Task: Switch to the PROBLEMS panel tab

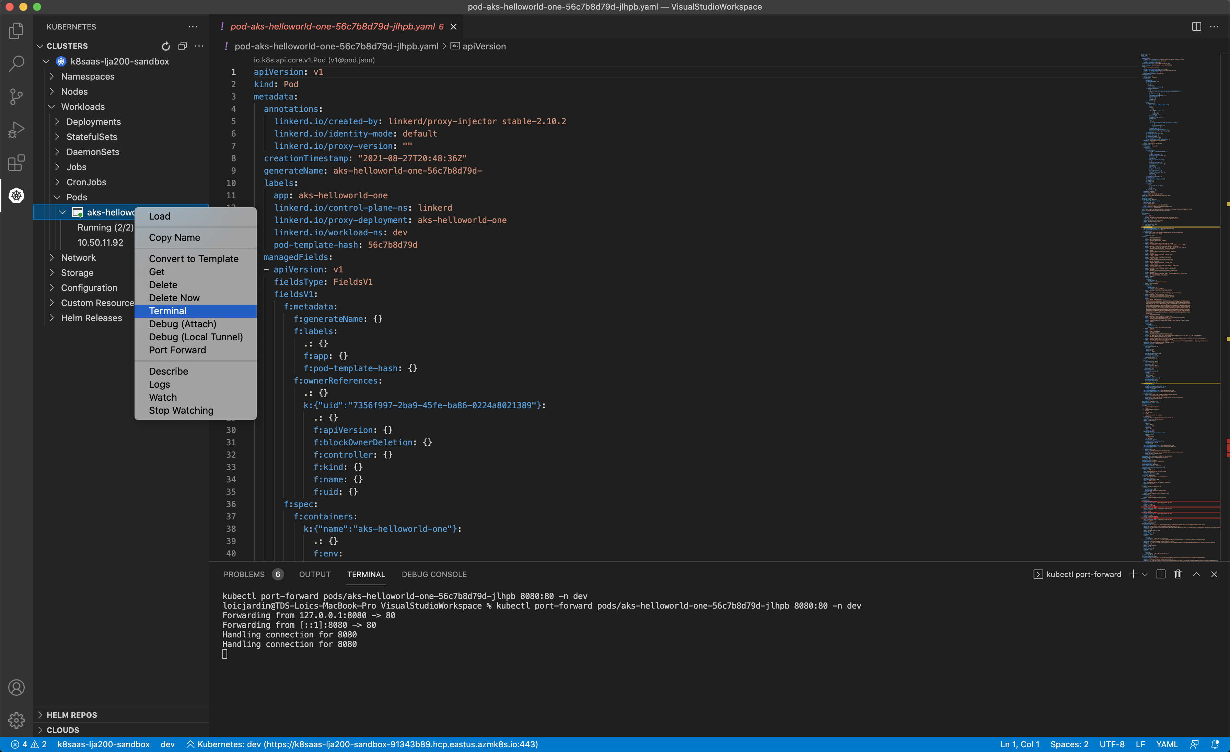Action: tap(253, 574)
